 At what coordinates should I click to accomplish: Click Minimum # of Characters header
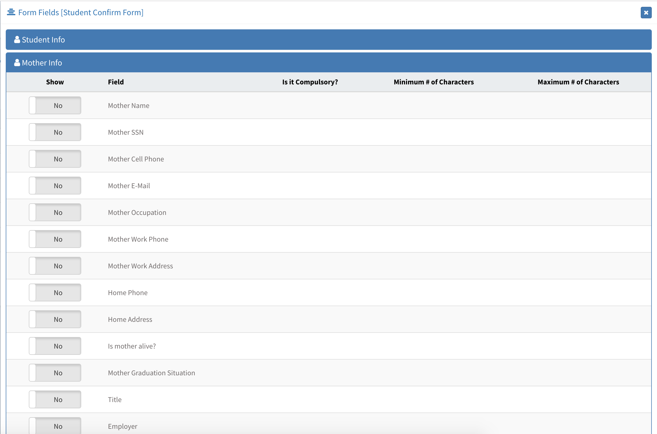(x=434, y=82)
